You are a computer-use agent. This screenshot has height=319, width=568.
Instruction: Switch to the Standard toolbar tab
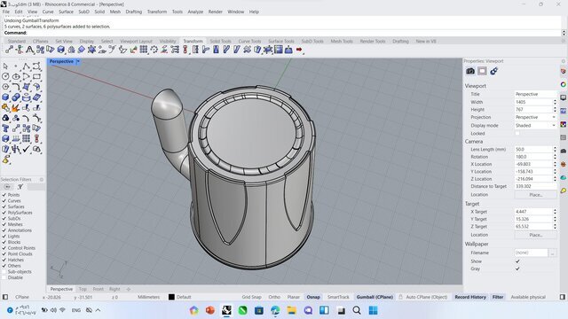(17, 42)
